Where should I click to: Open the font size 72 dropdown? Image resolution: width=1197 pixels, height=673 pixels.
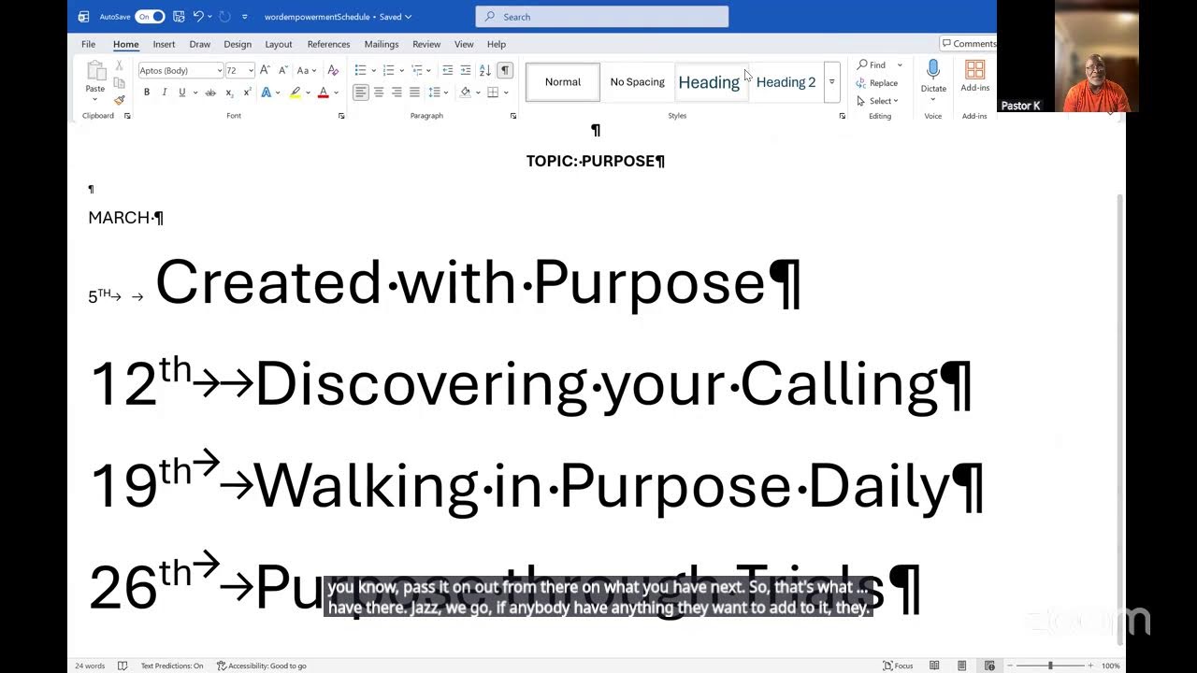pos(252,70)
